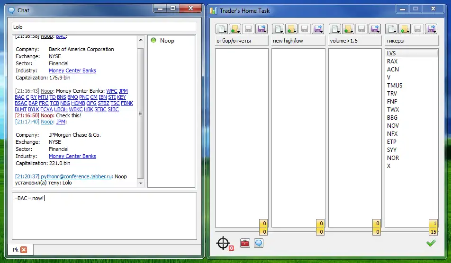Select ACN in the тикеры list
This screenshot has height=263, width=451.
point(412,70)
